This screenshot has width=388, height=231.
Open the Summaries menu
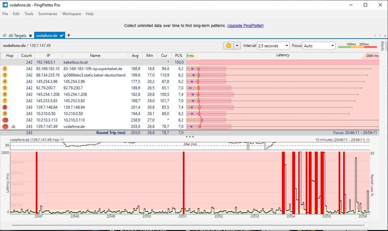click(47, 14)
